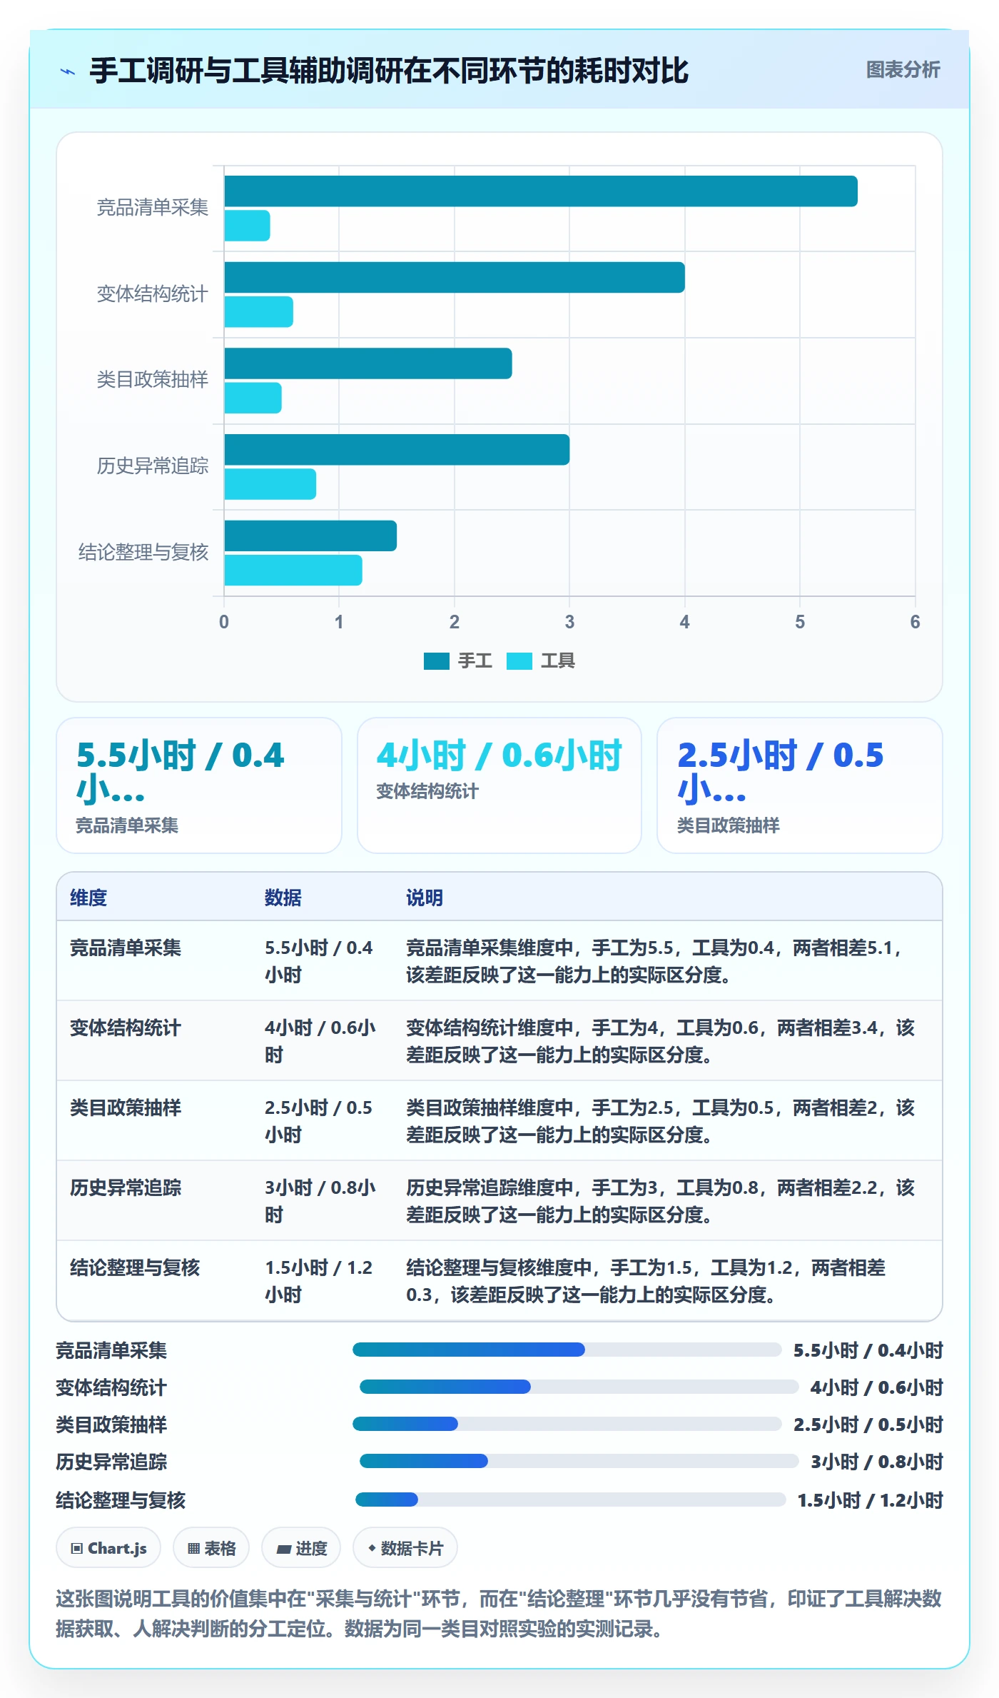Click the x-axis tick label 3

[x=569, y=622]
